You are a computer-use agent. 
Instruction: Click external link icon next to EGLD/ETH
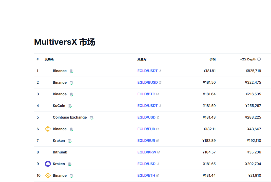(x=158, y=175)
